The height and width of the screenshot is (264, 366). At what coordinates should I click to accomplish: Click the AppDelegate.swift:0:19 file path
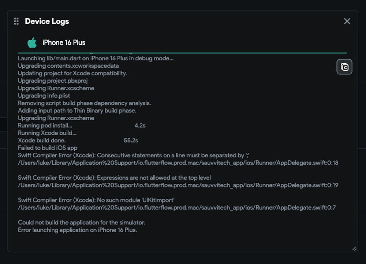178,185
